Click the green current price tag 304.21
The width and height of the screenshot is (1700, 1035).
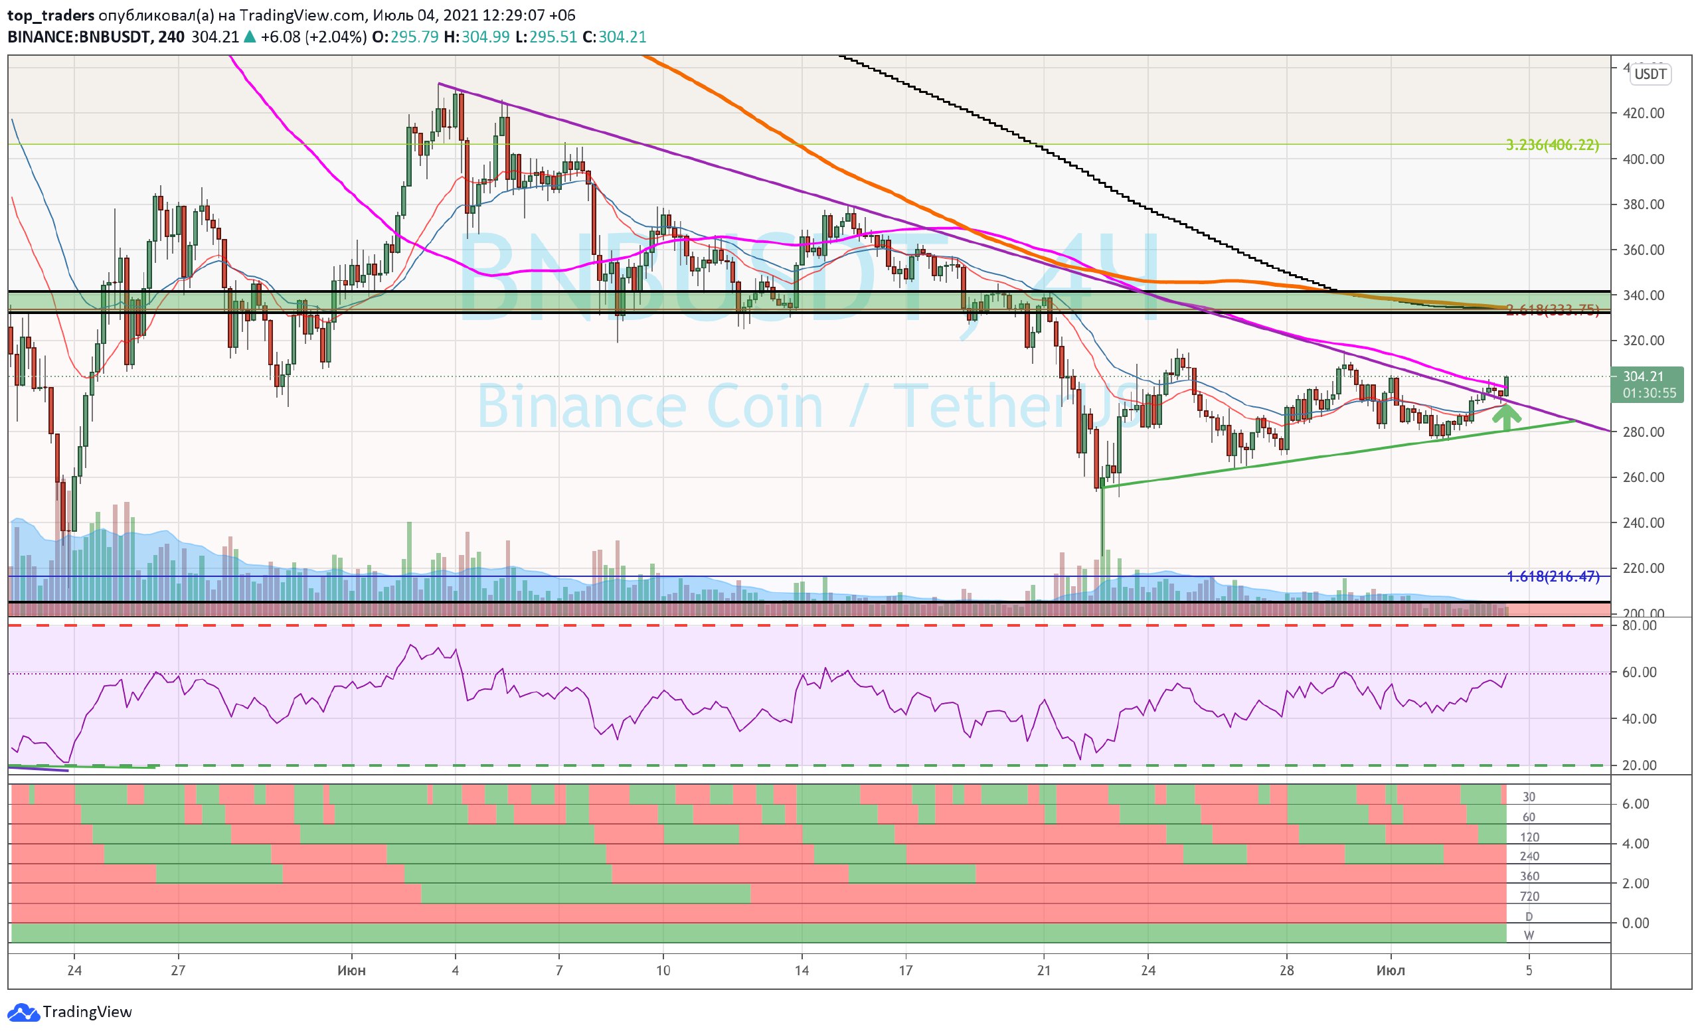tap(1643, 376)
